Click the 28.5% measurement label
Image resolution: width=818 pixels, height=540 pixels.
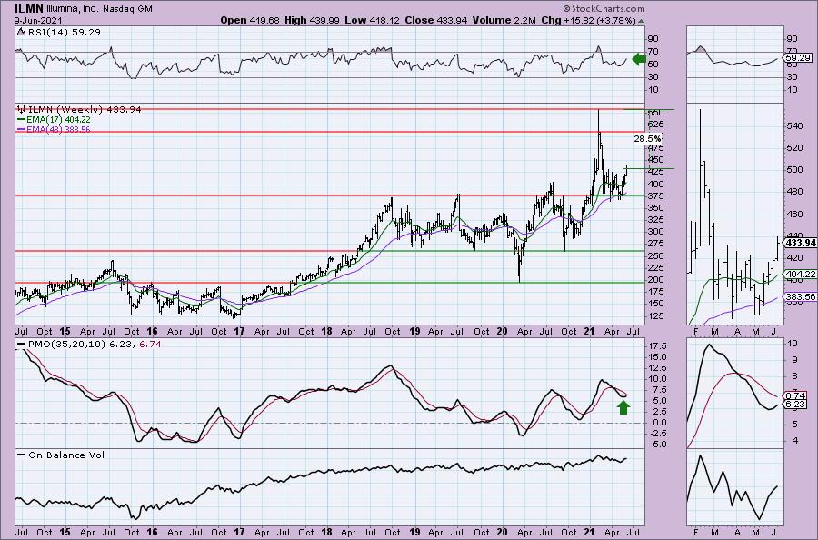tap(647, 138)
